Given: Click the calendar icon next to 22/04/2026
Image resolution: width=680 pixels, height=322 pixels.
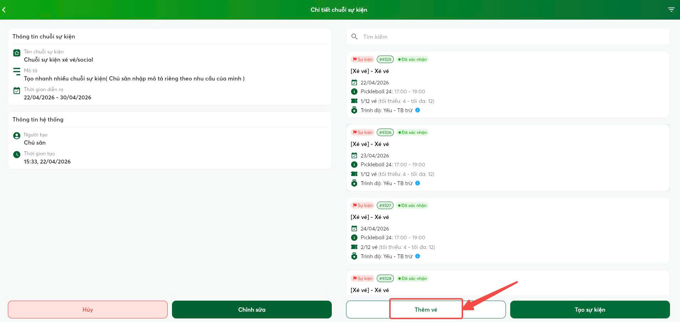Looking at the screenshot, I should [354, 82].
